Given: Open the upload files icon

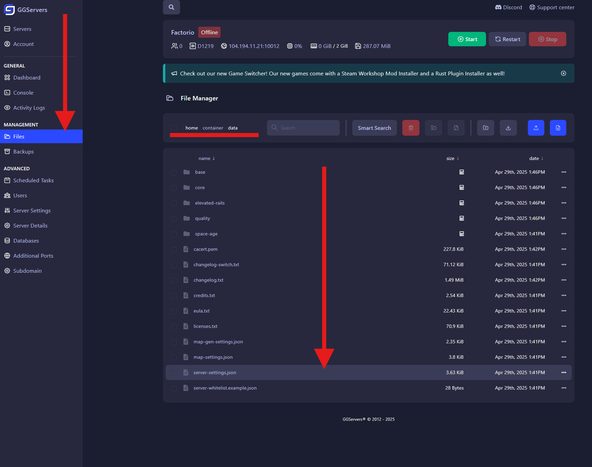Looking at the screenshot, I should click(536, 127).
